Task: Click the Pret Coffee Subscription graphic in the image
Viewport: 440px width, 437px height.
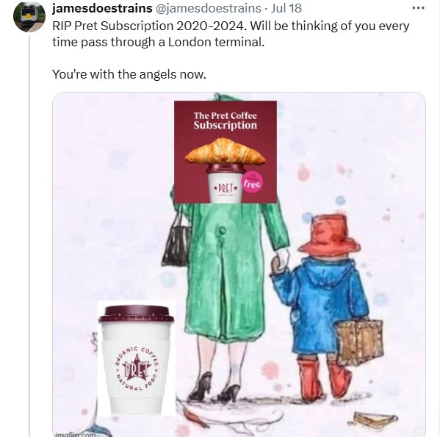Action: click(226, 152)
